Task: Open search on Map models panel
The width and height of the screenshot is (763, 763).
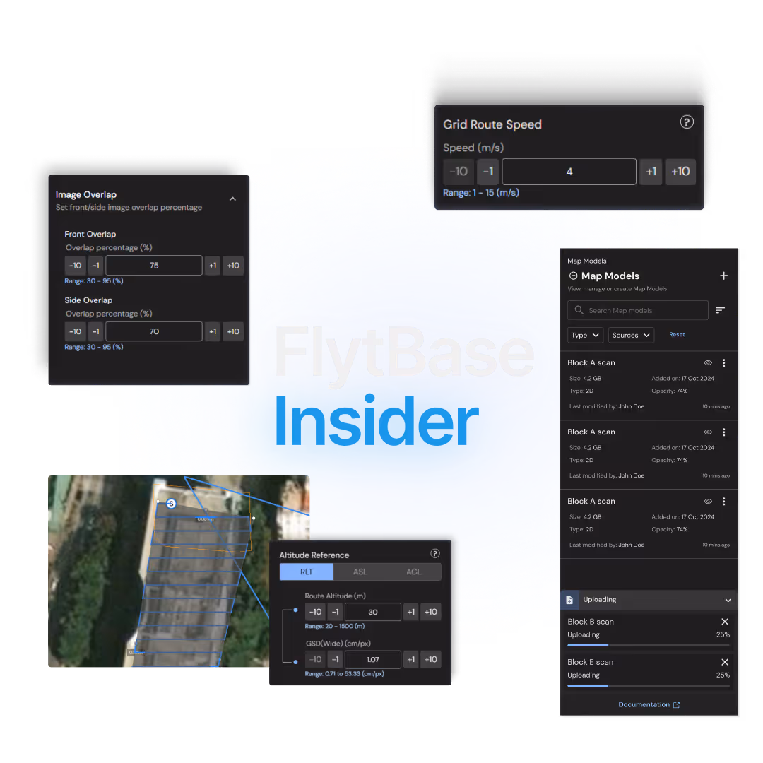Action: click(x=637, y=310)
